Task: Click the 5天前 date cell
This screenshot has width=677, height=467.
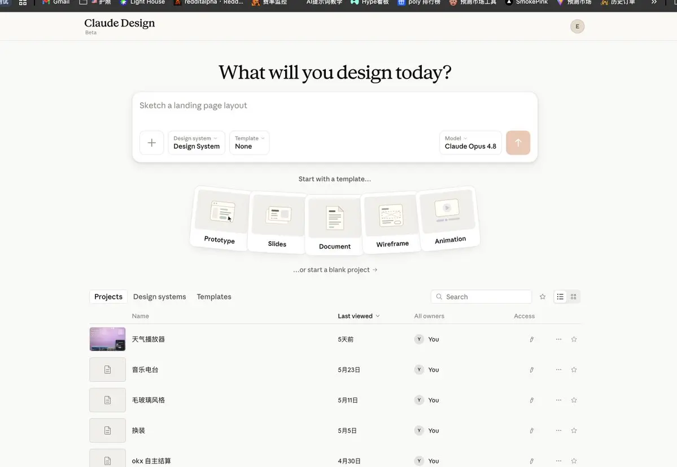Action: (x=346, y=340)
